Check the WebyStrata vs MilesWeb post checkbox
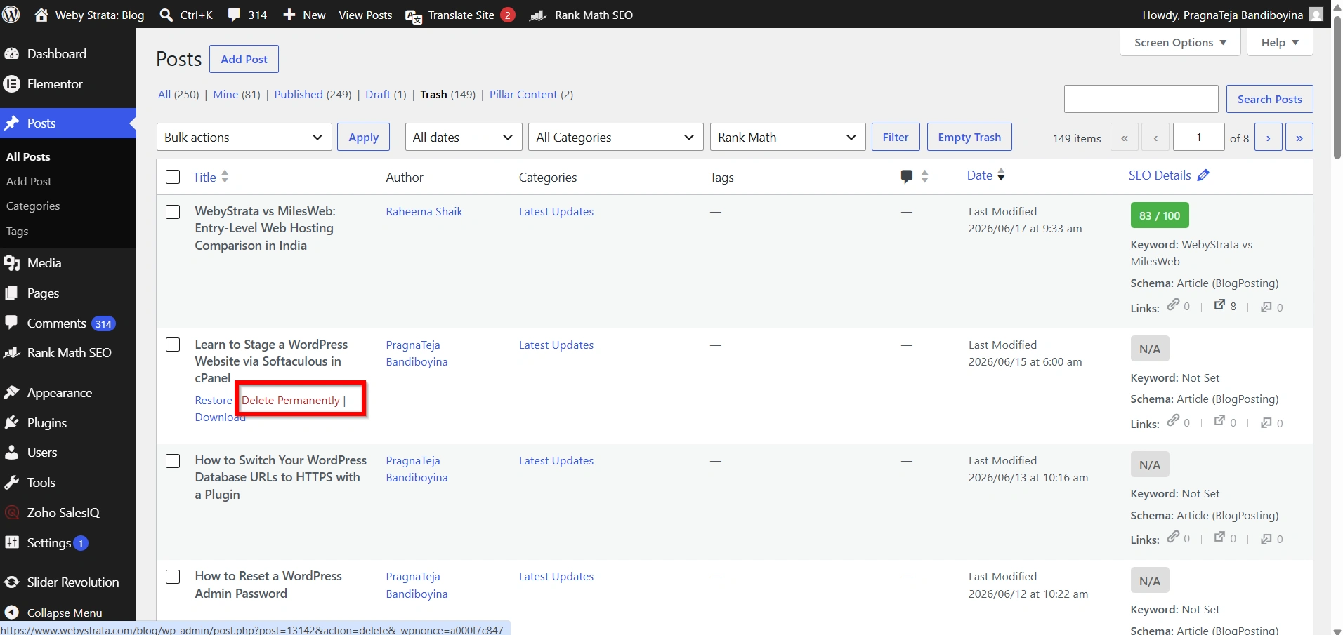This screenshot has width=1343, height=635. (173, 212)
